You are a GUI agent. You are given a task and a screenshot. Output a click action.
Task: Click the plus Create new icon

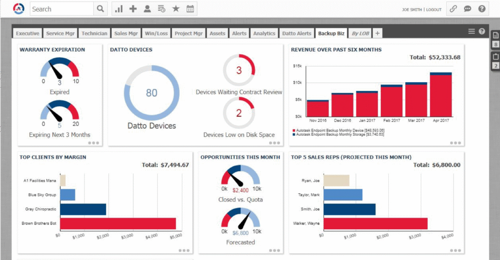133,9
